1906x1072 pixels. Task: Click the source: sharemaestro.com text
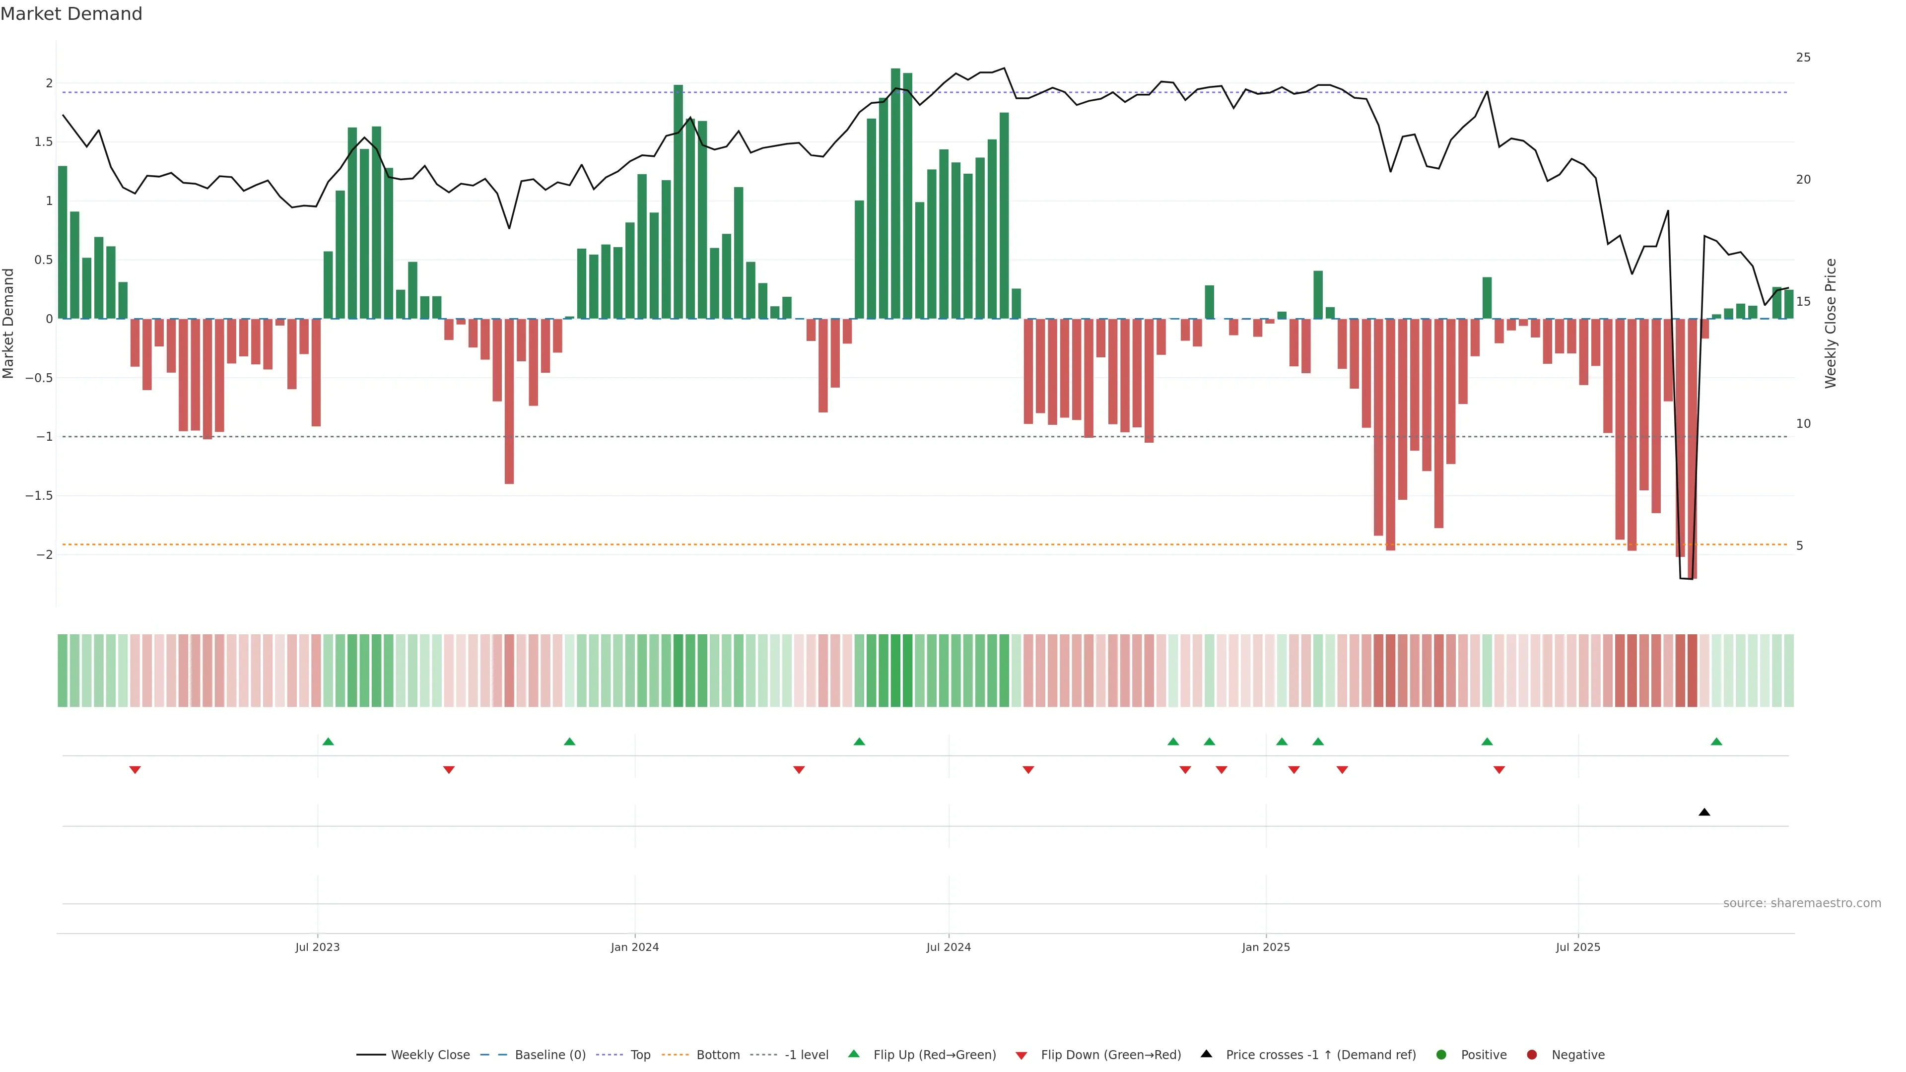[1802, 903]
